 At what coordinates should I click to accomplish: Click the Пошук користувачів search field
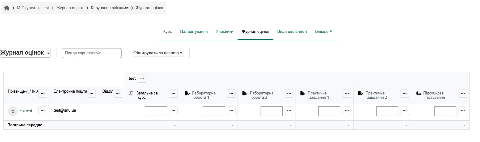91,53
